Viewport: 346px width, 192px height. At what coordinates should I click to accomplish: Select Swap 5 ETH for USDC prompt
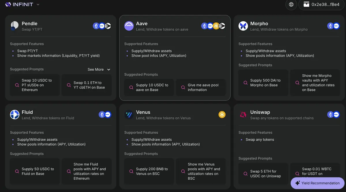[x=263, y=174]
